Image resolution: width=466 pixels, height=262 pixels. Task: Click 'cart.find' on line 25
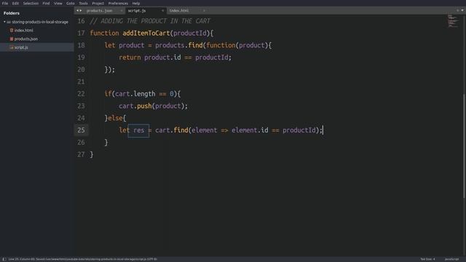point(172,130)
